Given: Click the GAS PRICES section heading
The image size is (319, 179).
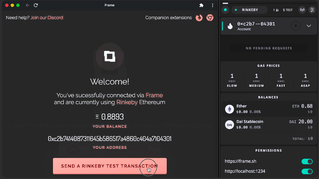Looking at the screenshot, I should [x=269, y=66].
